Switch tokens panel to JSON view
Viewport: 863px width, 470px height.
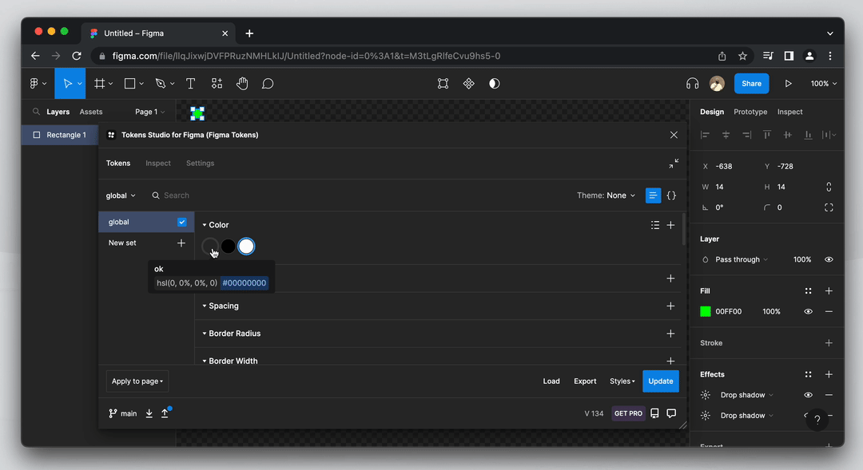pos(671,195)
